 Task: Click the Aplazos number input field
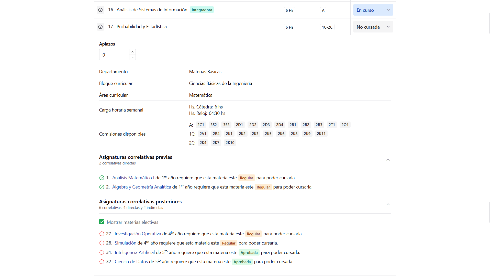click(x=114, y=55)
